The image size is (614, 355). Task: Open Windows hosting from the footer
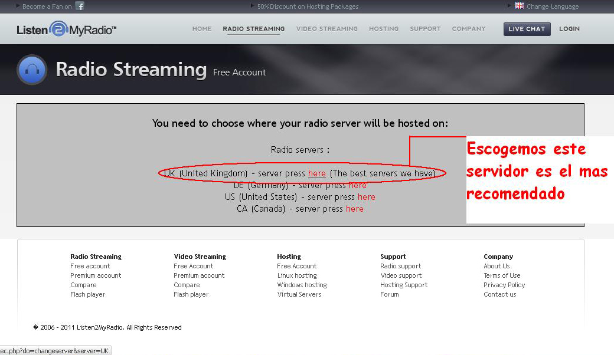click(301, 285)
